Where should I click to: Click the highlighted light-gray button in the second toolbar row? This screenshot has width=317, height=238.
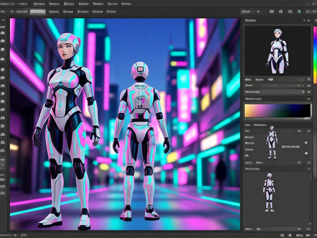[x=38, y=12]
